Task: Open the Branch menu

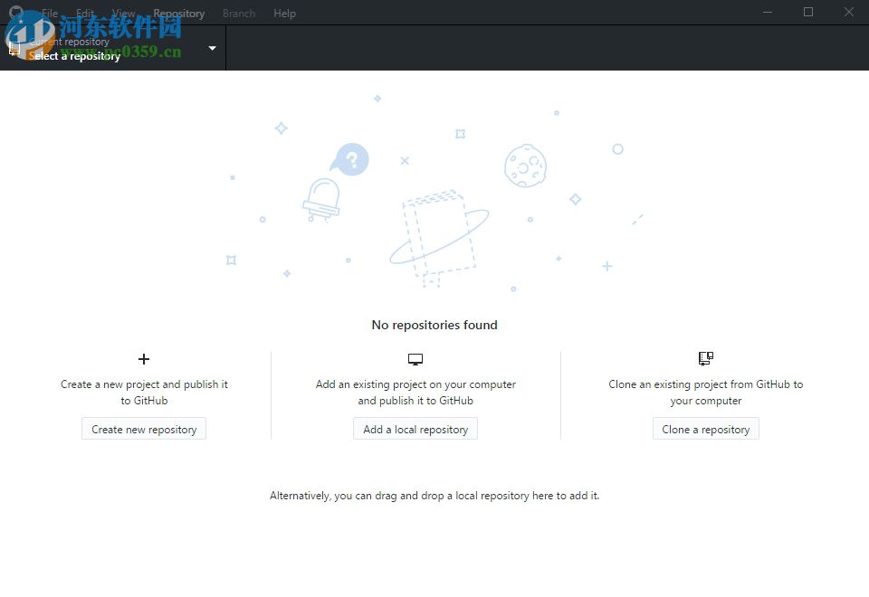Action: 238,13
